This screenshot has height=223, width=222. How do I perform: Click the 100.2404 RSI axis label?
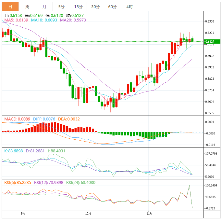[x=211, y=186]
